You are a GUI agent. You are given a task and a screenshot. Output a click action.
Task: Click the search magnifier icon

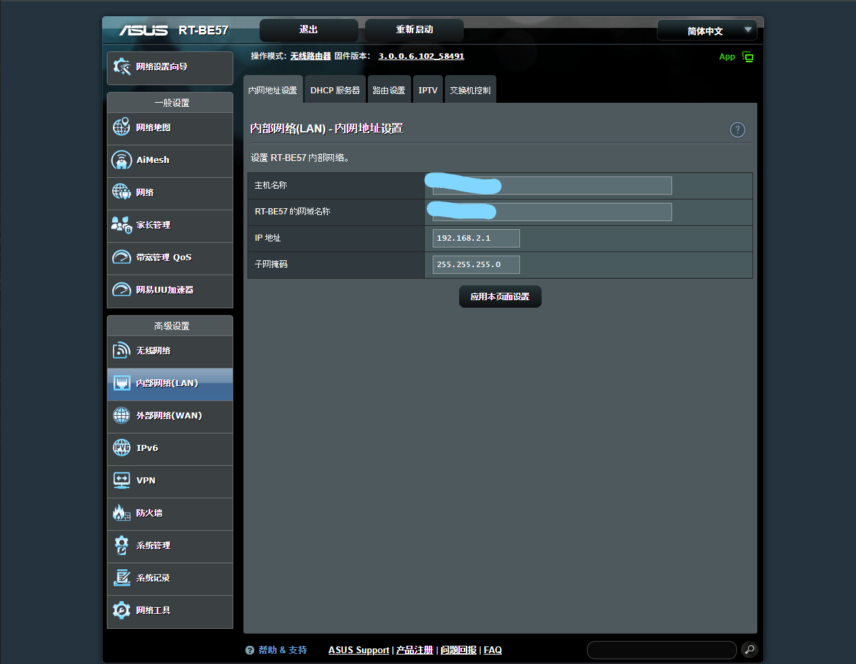point(749,650)
